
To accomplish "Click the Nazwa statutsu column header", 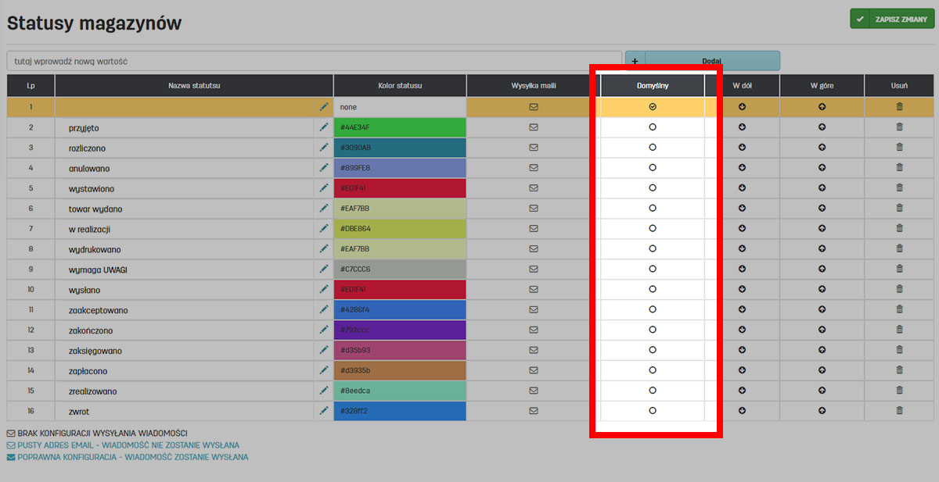I will [x=194, y=86].
